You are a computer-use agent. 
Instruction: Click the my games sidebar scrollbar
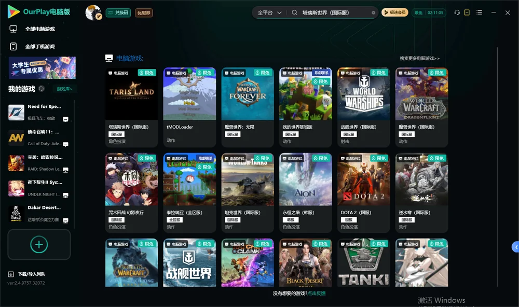pyautogui.click(x=74, y=164)
